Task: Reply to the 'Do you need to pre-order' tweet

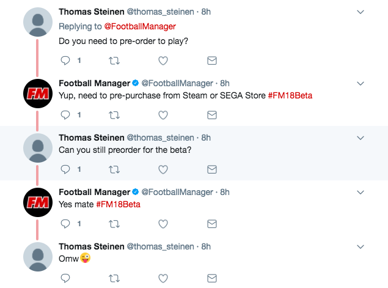Action: tap(65, 61)
